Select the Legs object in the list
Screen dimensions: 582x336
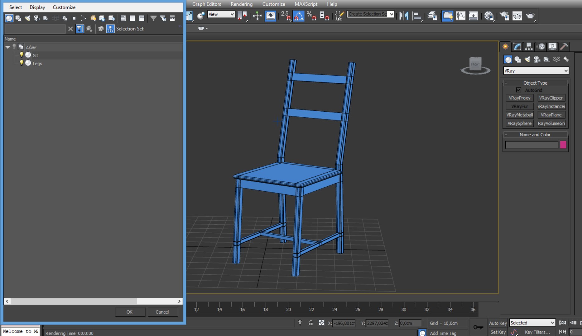37,63
